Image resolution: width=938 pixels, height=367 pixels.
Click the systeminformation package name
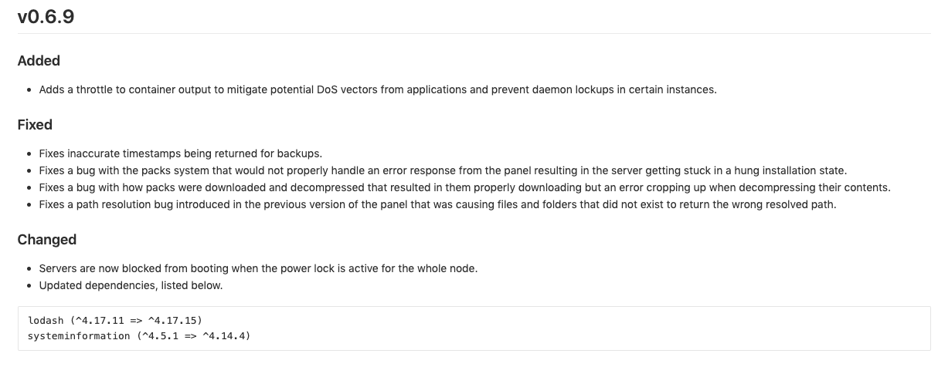coord(79,336)
